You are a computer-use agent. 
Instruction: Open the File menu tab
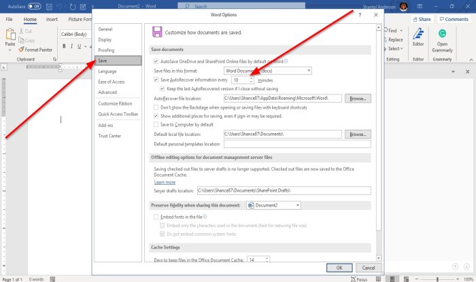point(9,19)
